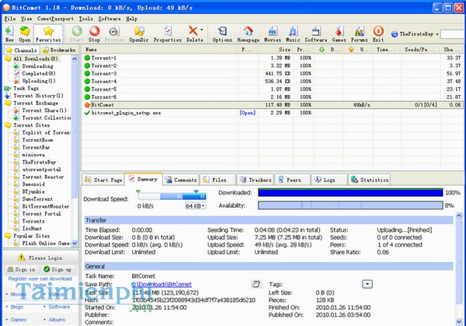Image resolution: width=466 pixels, height=326 pixels.
Task: Sort the task list by Size column
Action: 275,50
